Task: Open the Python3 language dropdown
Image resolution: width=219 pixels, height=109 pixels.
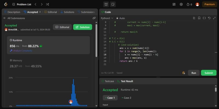Action: pos(107,18)
